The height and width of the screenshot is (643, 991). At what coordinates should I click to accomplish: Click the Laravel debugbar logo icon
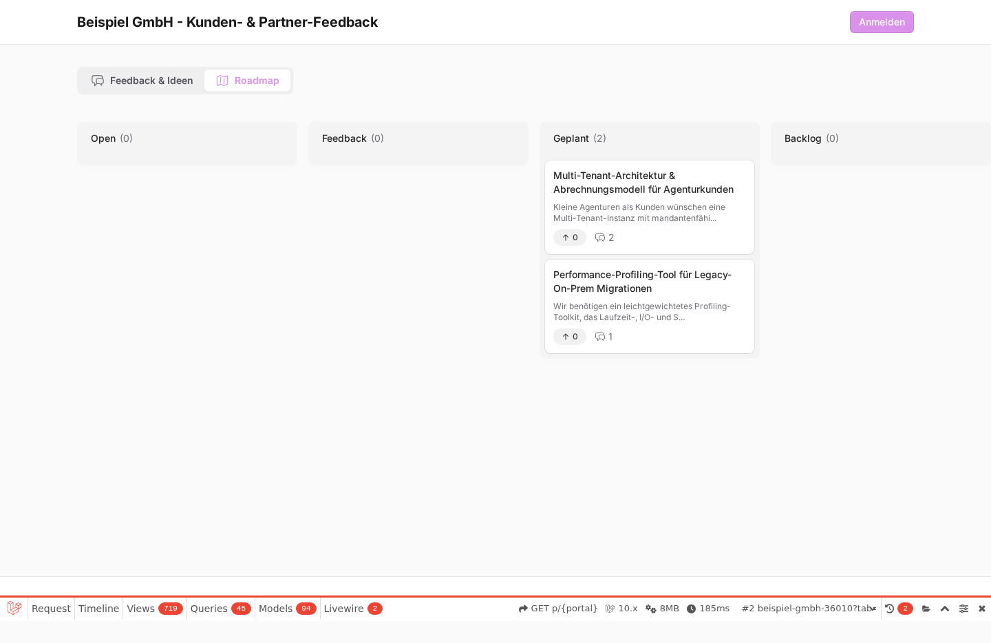[14, 609]
